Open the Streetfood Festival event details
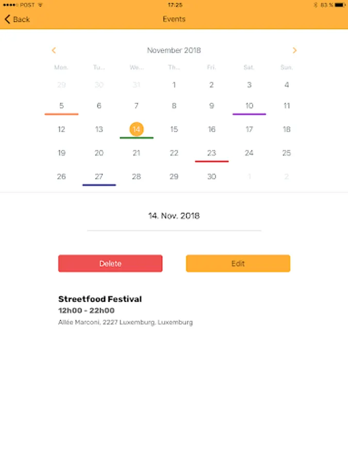348x465 pixels. [100, 299]
